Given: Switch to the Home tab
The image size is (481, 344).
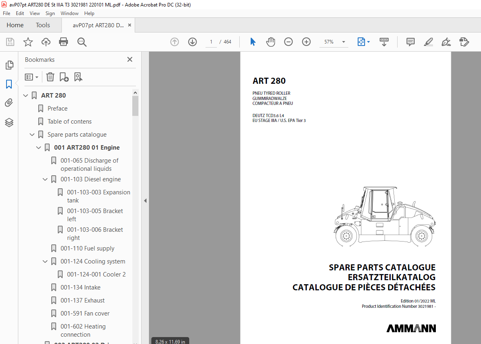Looking at the screenshot, I should coord(15,25).
